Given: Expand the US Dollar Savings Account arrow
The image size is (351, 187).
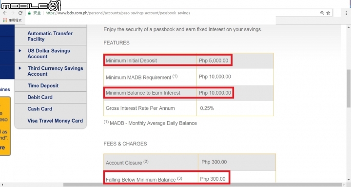Looking at the screenshot, I should coord(20,51).
